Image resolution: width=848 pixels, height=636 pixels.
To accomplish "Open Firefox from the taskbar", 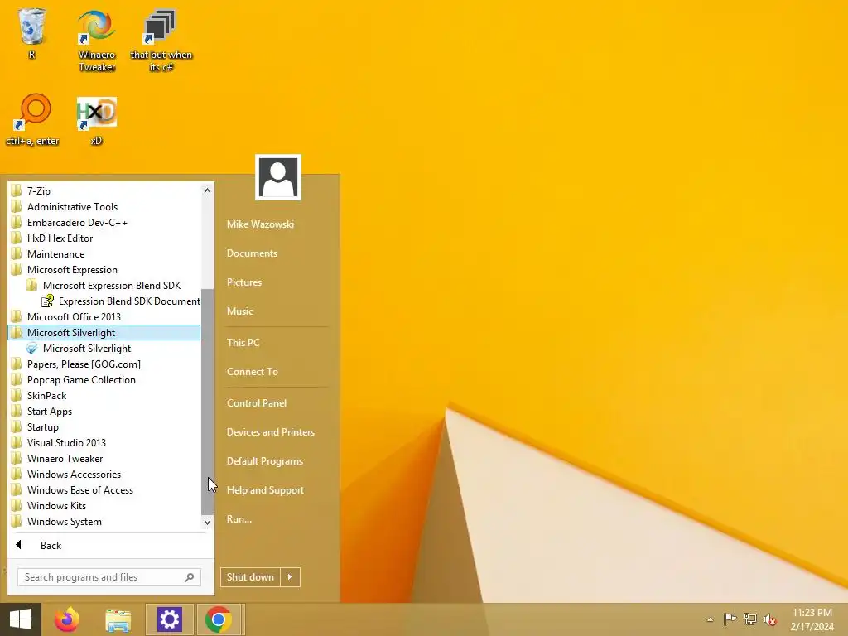I will pos(67,619).
